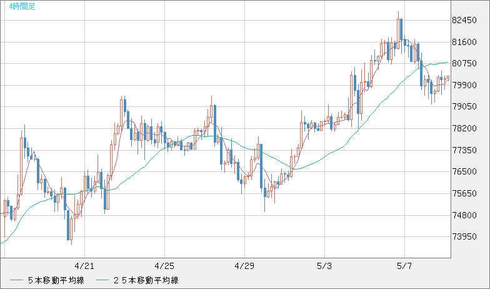Click the last candlestick on the right

448,78
